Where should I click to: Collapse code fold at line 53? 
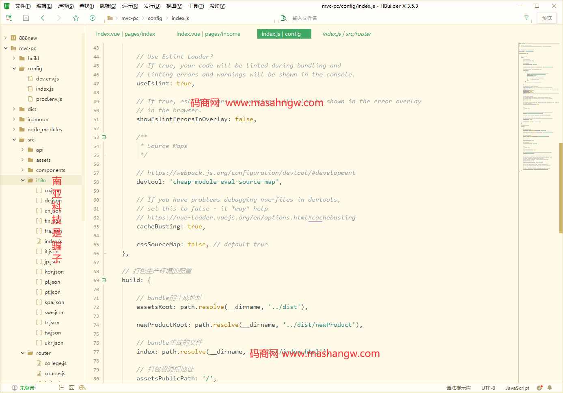pyautogui.click(x=104, y=137)
